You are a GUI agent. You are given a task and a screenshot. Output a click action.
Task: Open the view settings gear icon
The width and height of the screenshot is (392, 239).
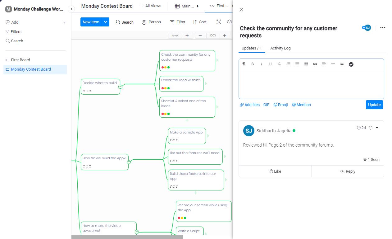click(230, 22)
